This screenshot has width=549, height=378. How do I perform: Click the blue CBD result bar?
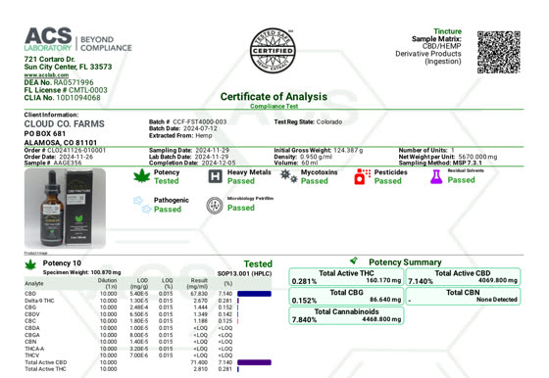[254, 294]
